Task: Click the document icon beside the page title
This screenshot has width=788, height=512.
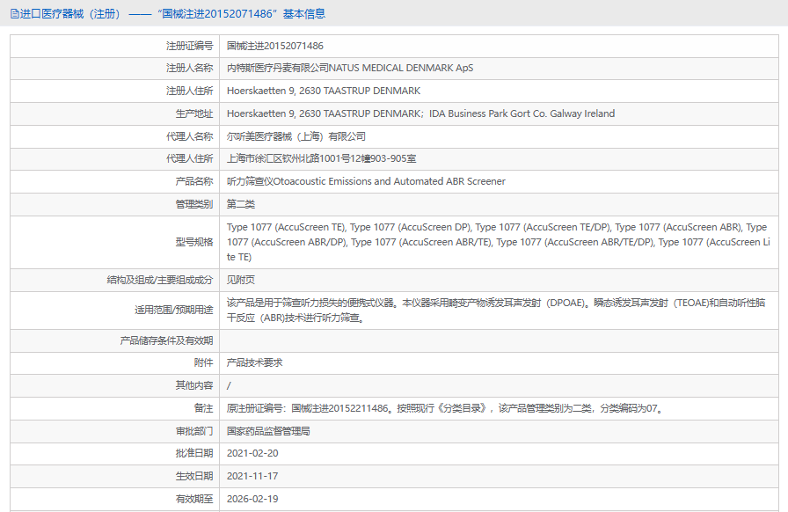Action: [x=15, y=14]
